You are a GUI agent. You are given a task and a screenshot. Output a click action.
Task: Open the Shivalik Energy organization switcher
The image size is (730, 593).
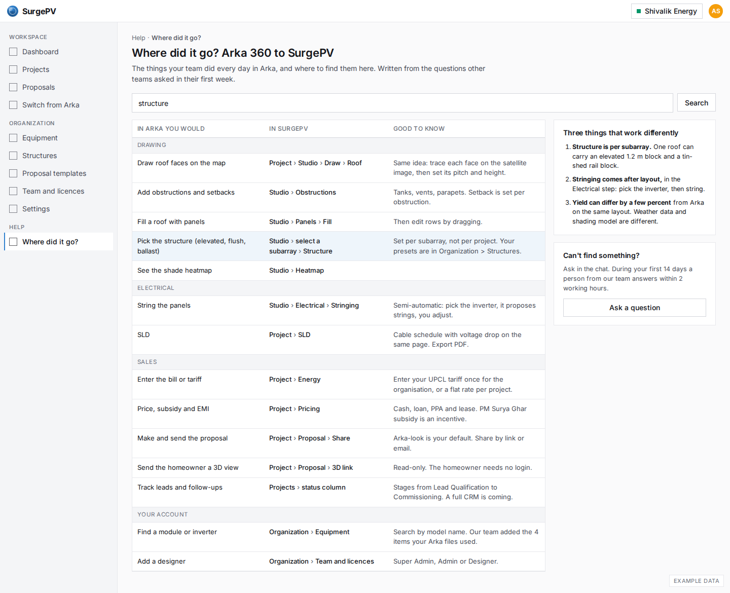(667, 11)
